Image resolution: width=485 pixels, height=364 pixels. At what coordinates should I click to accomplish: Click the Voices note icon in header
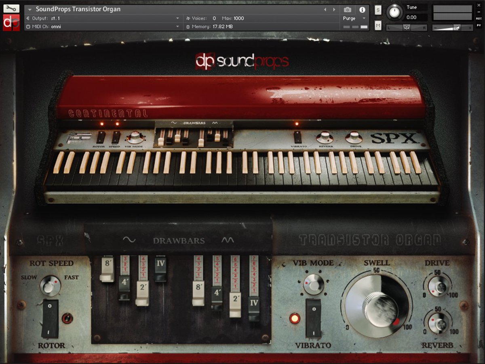click(x=188, y=18)
